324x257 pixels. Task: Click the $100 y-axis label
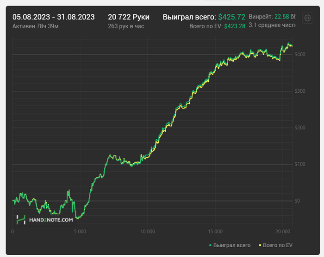click(x=300, y=164)
